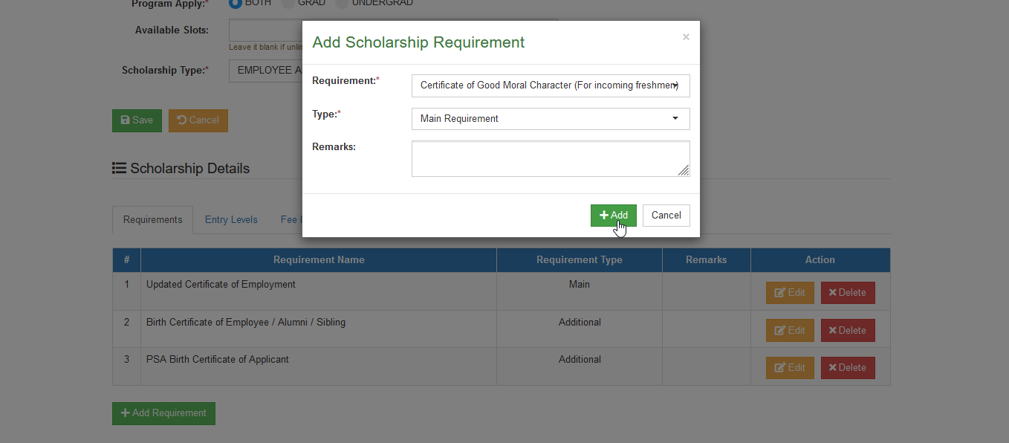Delete PSA Birth Certificate of Applicant row
This screenshot has width=1009, height=443.
(848, 368)
